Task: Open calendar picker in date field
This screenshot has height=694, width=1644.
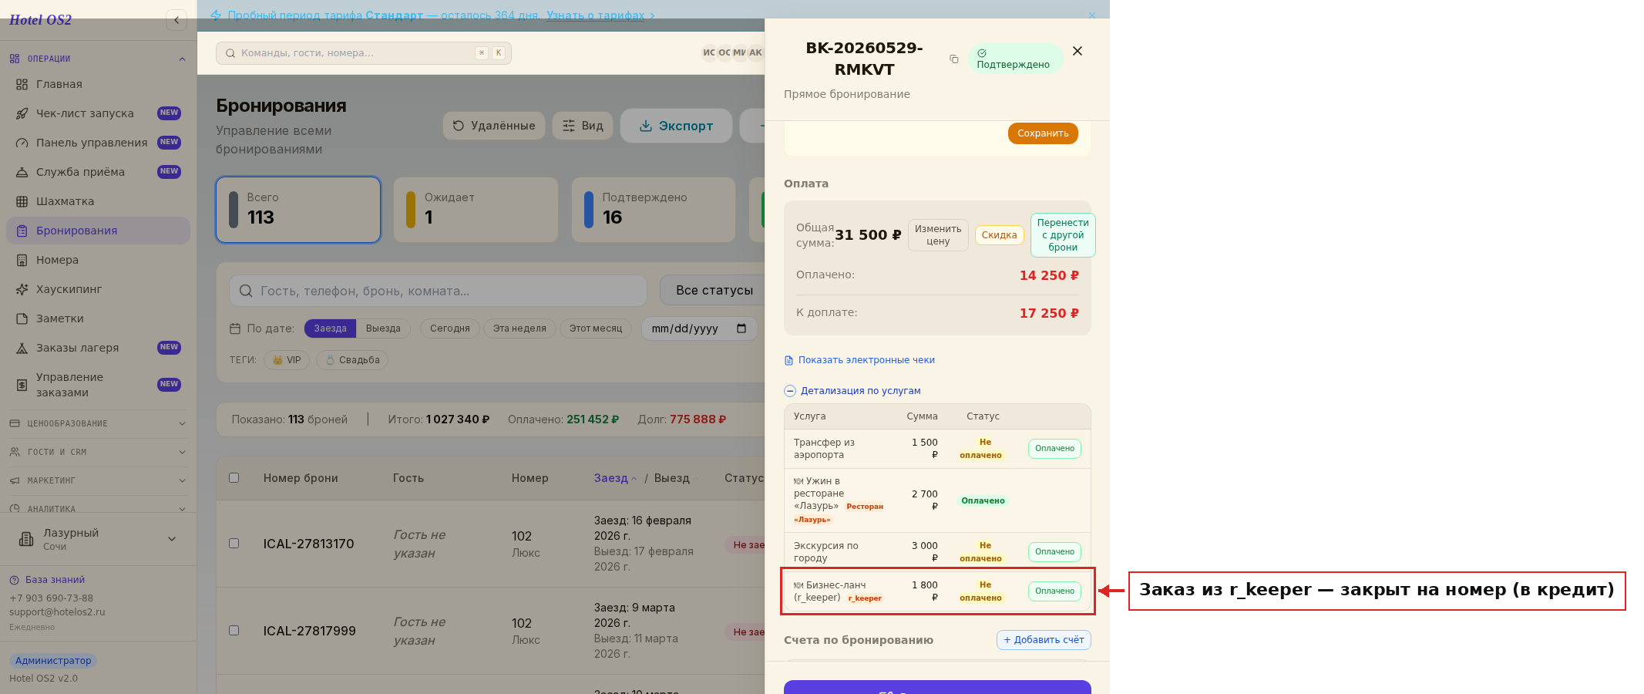Action: click(x=741, y=328)
